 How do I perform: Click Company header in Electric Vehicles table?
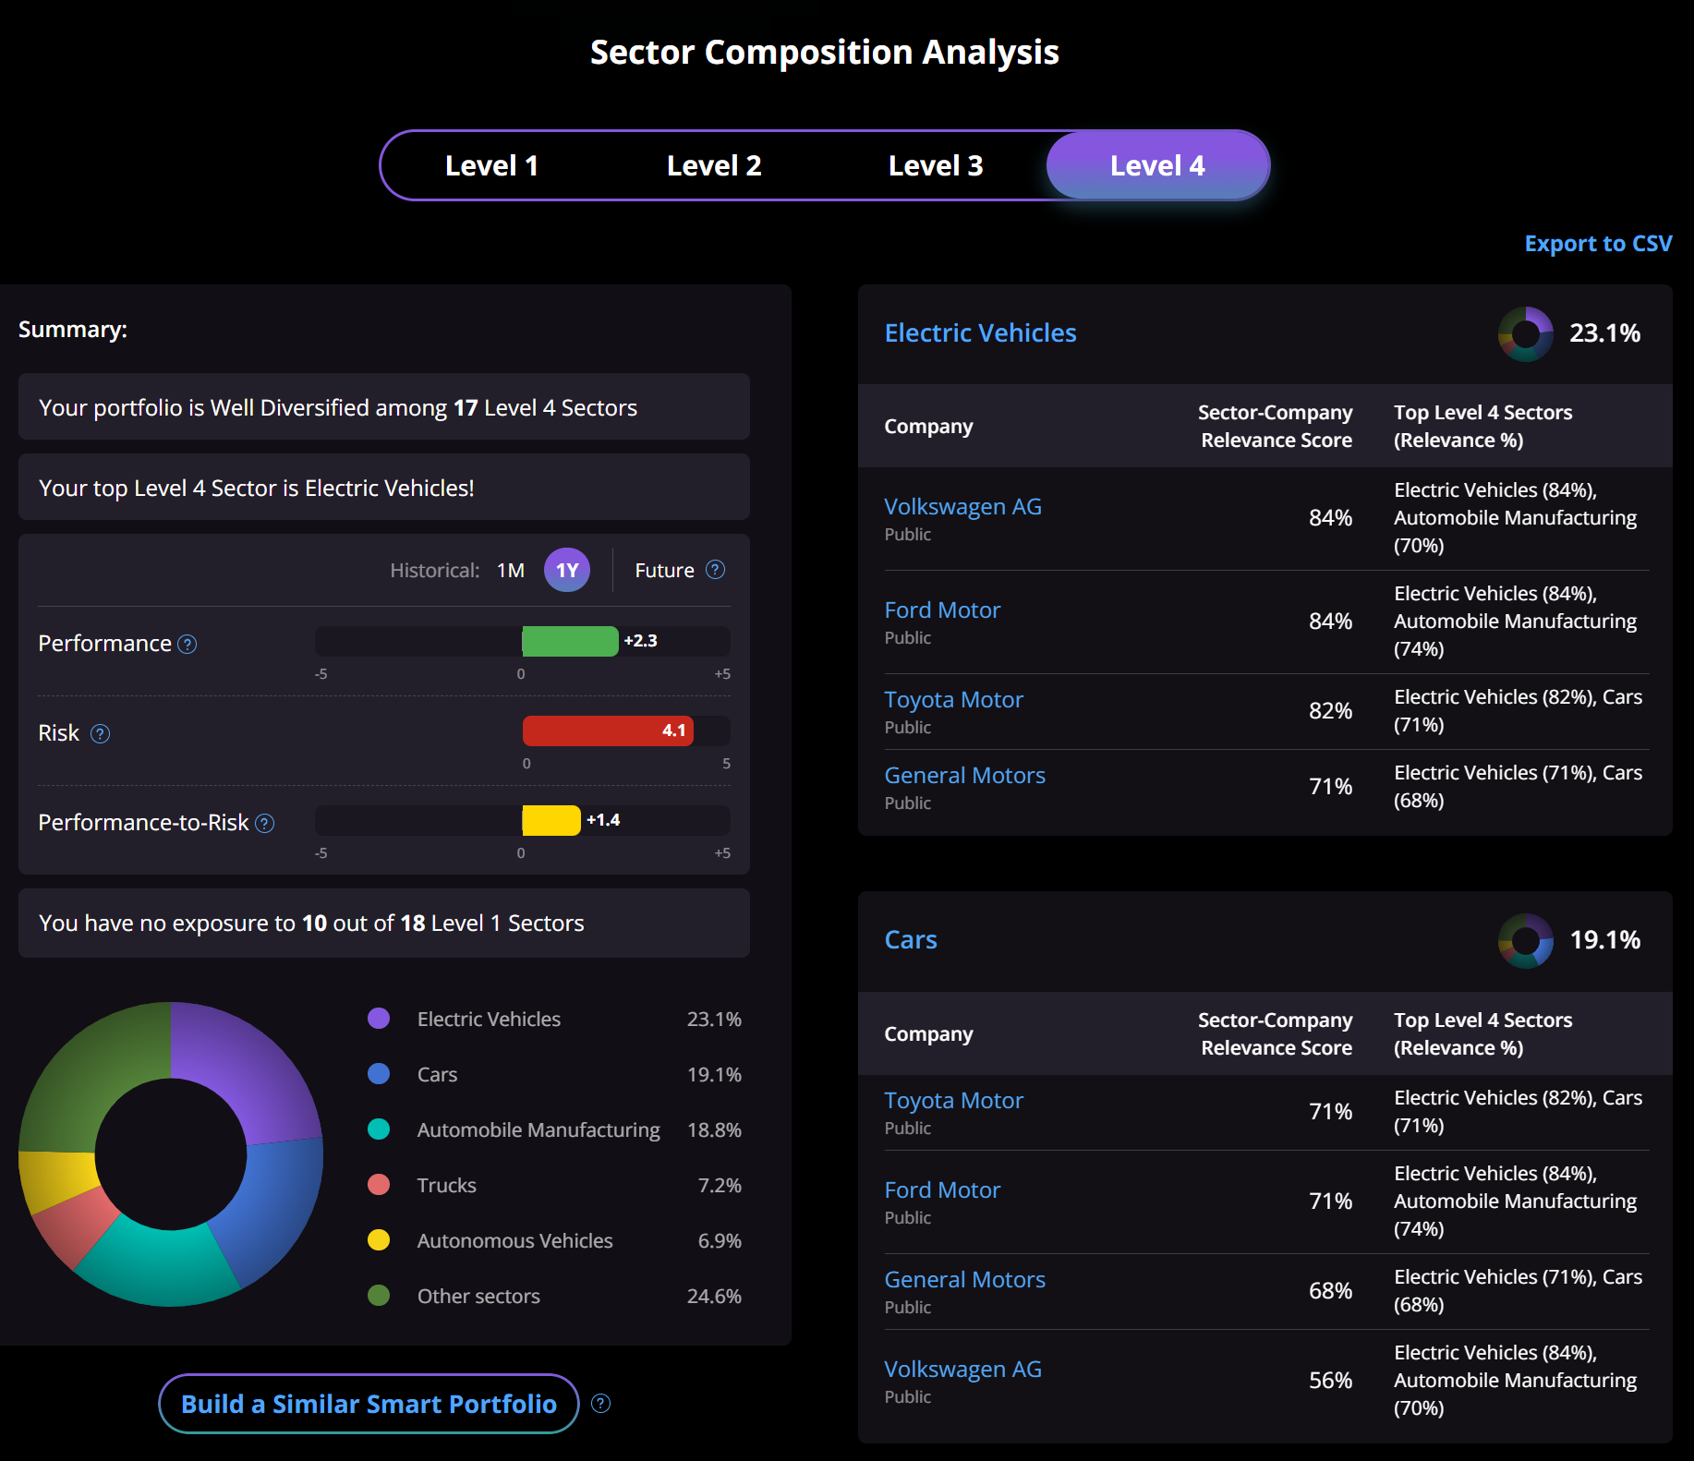pos(928,426)
